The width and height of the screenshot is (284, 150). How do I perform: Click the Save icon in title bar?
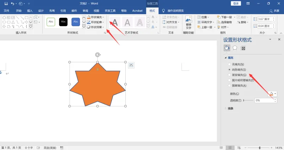click(6, 4)
